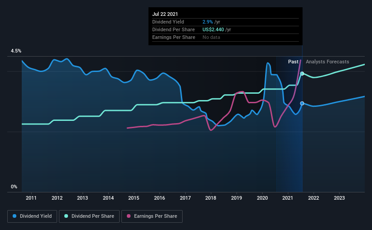Click the tooltip Dividend Per Share row label
The image size is (372, 230).
pos(174,29)
